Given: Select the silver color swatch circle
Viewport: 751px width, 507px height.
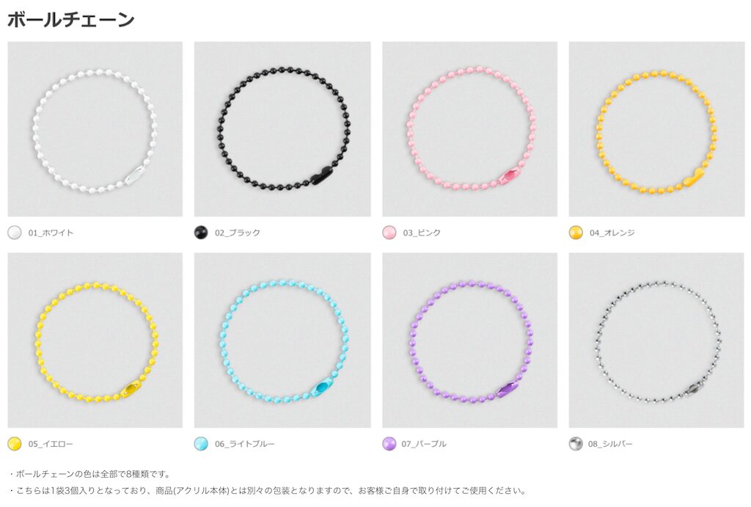Looking at the screenshot, I should tap(576, 444).
